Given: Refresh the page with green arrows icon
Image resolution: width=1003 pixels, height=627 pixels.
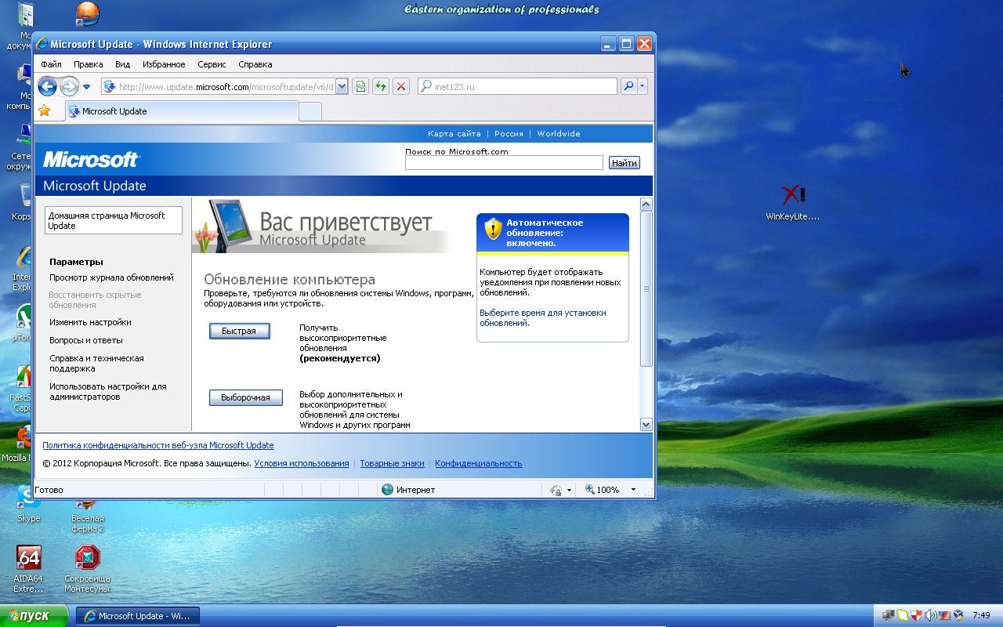Looking at the screenshot, I should 381,86.
